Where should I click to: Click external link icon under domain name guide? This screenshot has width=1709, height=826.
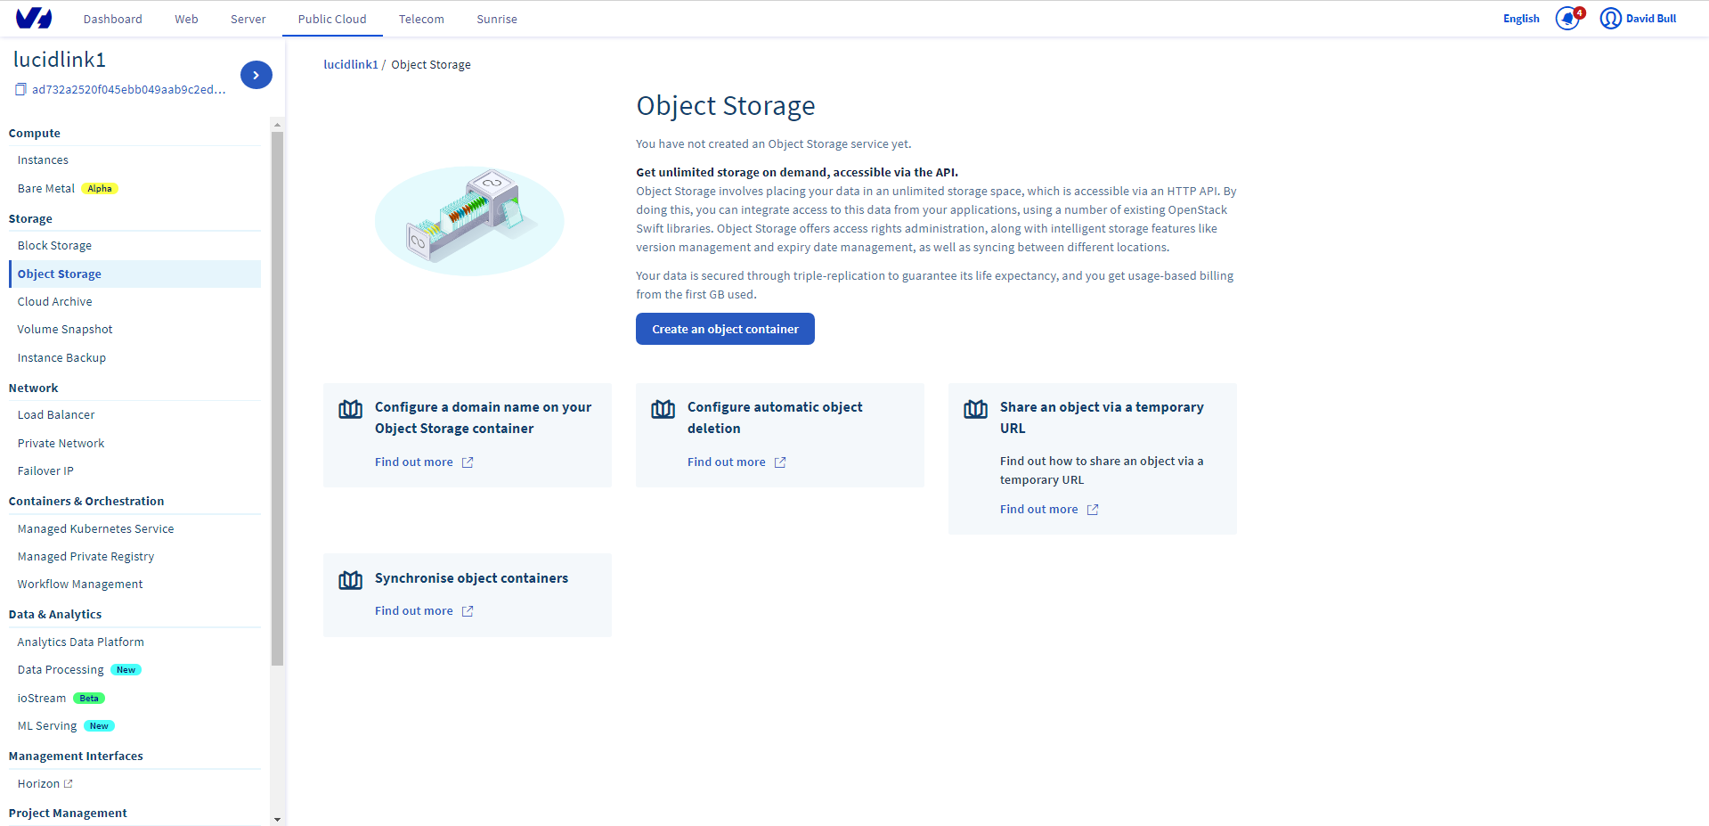click(x=468, y=462)
